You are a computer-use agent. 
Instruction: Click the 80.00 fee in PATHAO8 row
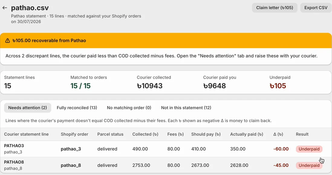tap(174, 165)
